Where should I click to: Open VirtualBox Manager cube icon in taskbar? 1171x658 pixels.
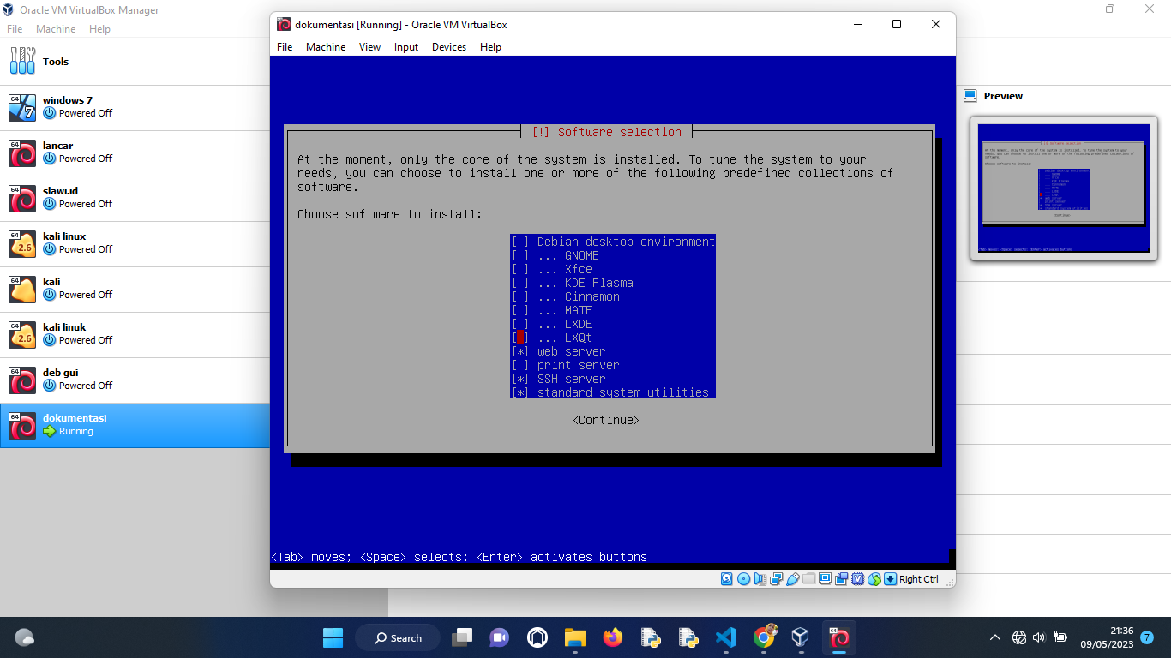click(x=800, y=637)
